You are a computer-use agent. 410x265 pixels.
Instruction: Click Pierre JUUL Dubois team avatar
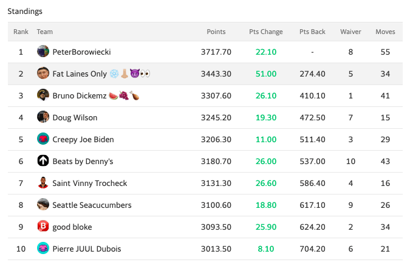tap(43, 249)
